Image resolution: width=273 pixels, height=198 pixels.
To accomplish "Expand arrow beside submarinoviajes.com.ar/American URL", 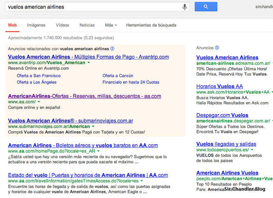I will click(93, 126).
